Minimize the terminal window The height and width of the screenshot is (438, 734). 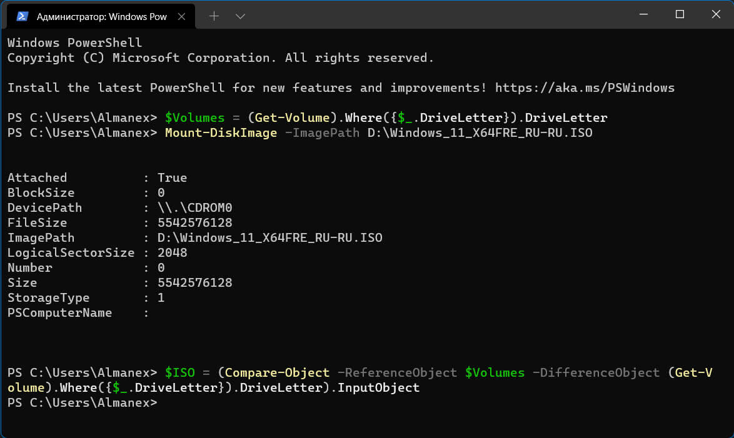tap(643, 14)
